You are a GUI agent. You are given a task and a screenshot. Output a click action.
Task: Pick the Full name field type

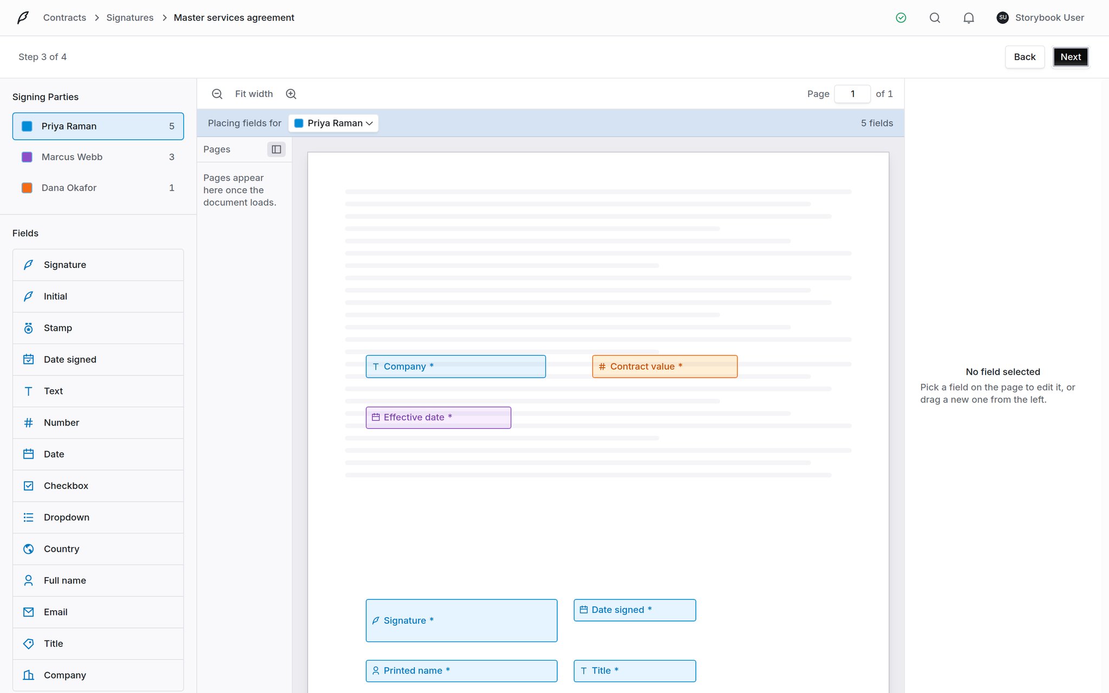coord(98,580)
